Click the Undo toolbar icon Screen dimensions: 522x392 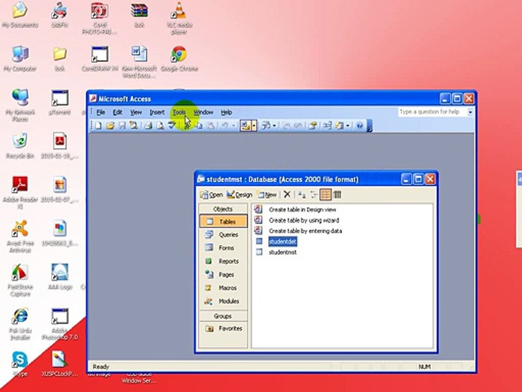225,126
